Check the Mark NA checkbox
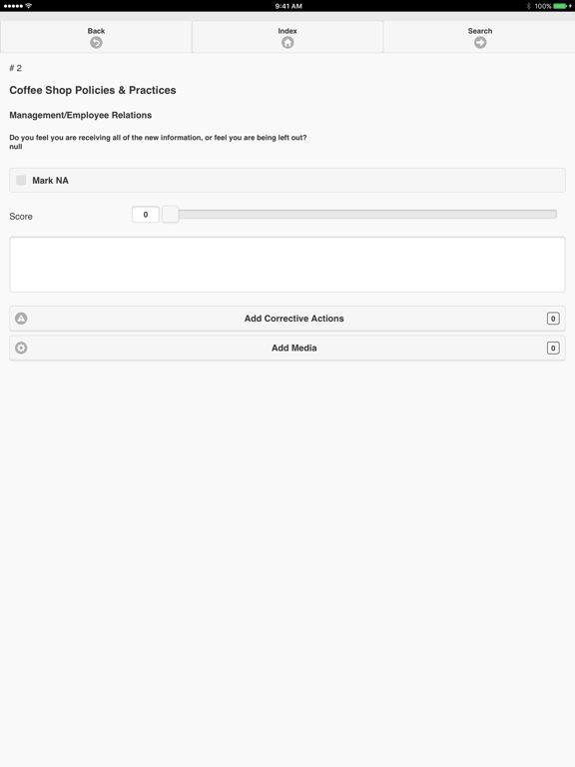Image resolution: width=575 pixels, height=767 pixels. pos(21,180)
